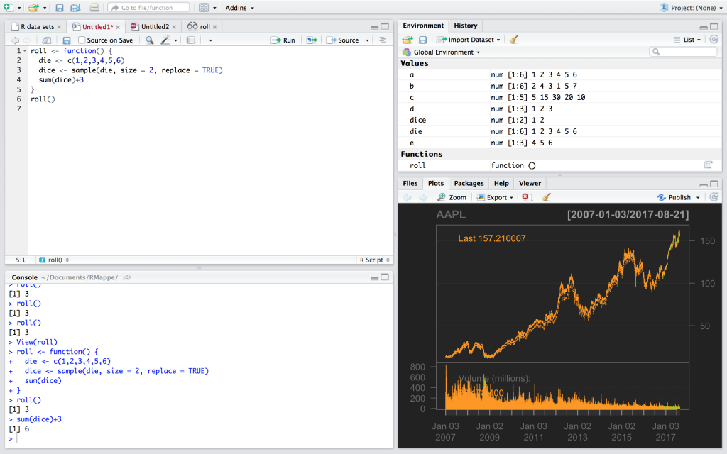Open the code tools magic wand
The width and height of the screenshot is (727, 454).
(x=165, y=40)
